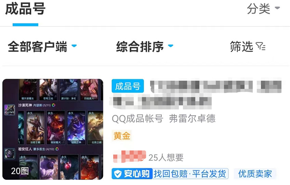Click the 优质卖家 seller badge
The height and width of the screenshot is (185, 290).
(x=255, y=174)
